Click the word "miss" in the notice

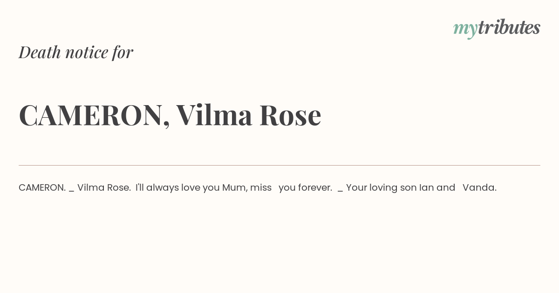261,187
